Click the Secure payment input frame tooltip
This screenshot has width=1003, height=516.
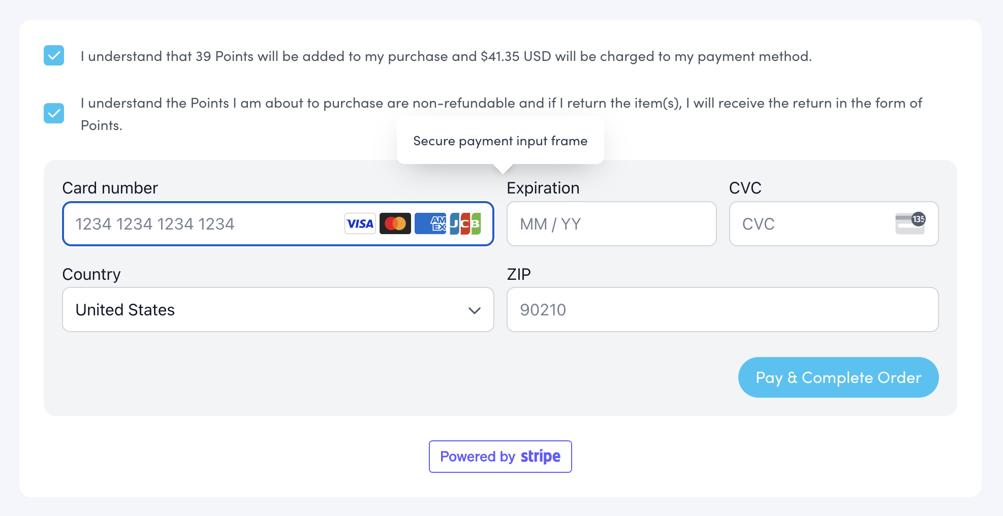click(x=500, y=141)
